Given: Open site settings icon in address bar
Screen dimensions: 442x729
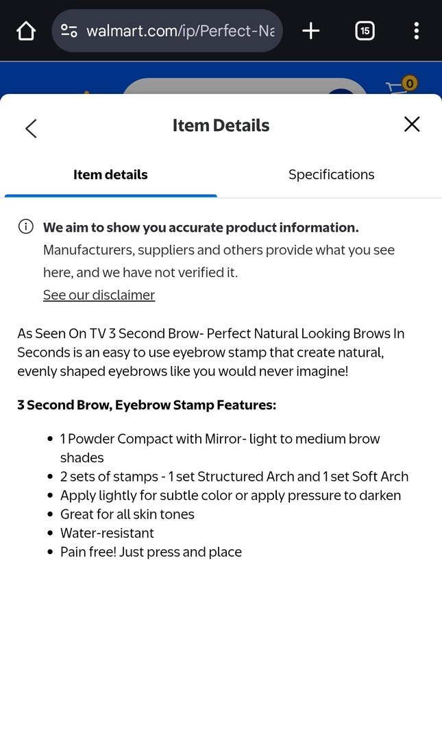Looking at the screenshot, I should (x=69, y=31).
